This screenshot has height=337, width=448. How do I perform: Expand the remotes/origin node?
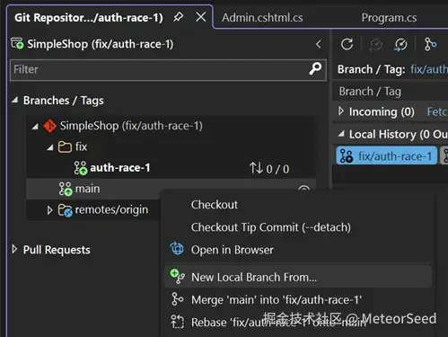click(x=49, y=210)
